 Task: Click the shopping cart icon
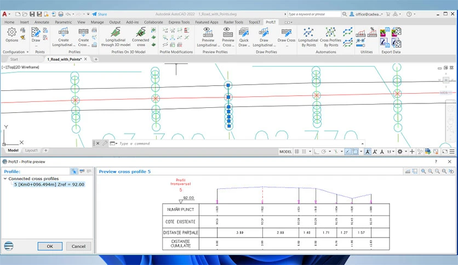388,14
